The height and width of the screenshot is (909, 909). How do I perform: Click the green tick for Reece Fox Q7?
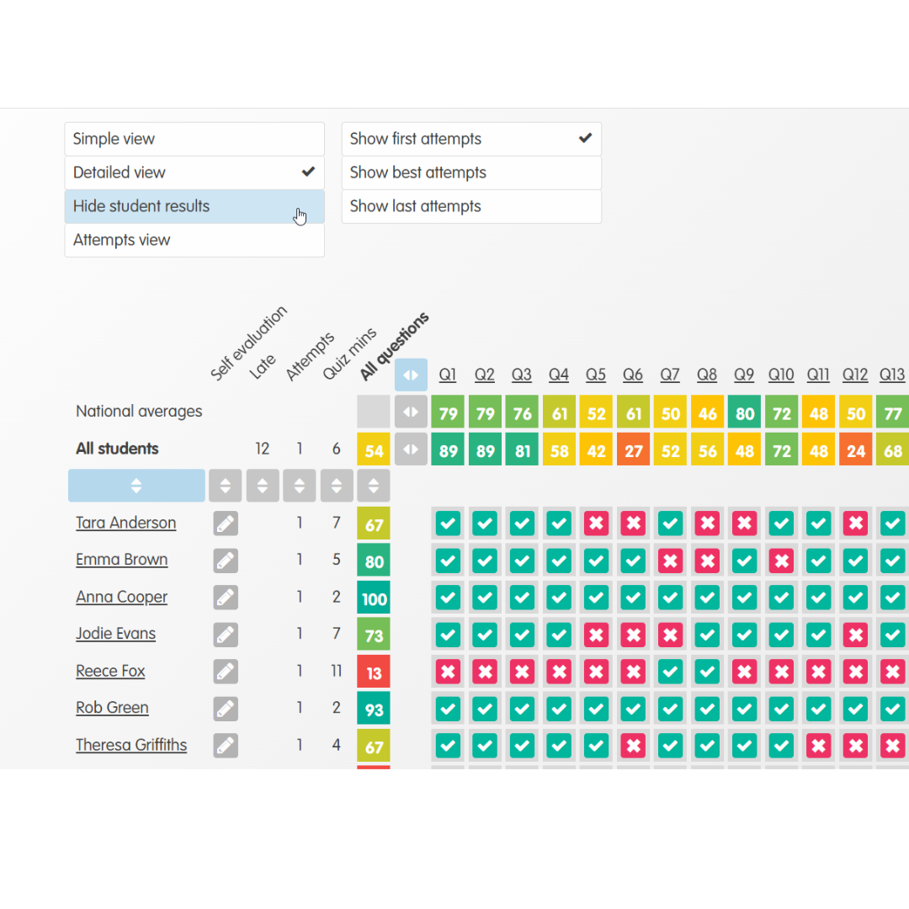tap(670, 672)
